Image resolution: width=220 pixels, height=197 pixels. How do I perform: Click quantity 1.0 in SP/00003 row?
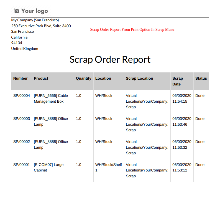coord(79,119)
